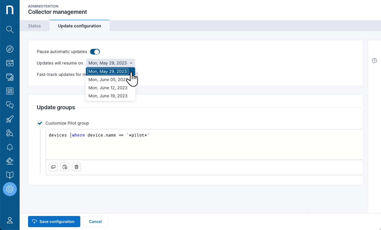Click the compass icon in the sidebar
The width and height of the screenshot is (381, 230).
pos(10,49)
